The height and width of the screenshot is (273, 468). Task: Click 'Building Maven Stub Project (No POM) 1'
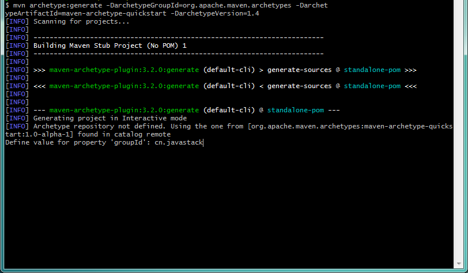tap(110, 45)
